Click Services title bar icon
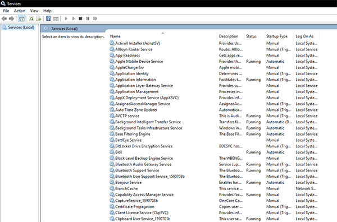The width and height of the screenshot is (337, 222). 3,3
